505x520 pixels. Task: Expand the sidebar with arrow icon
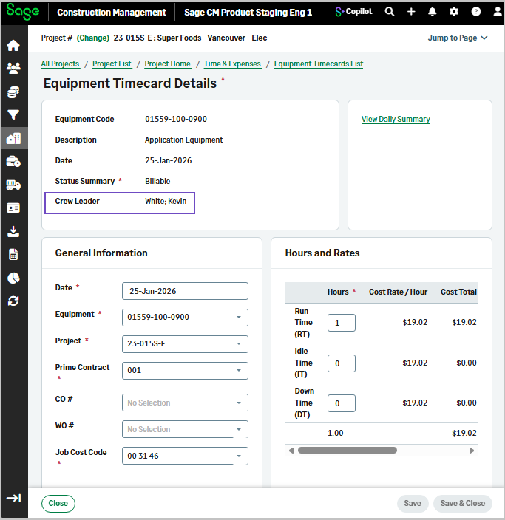tap(13, 498)
